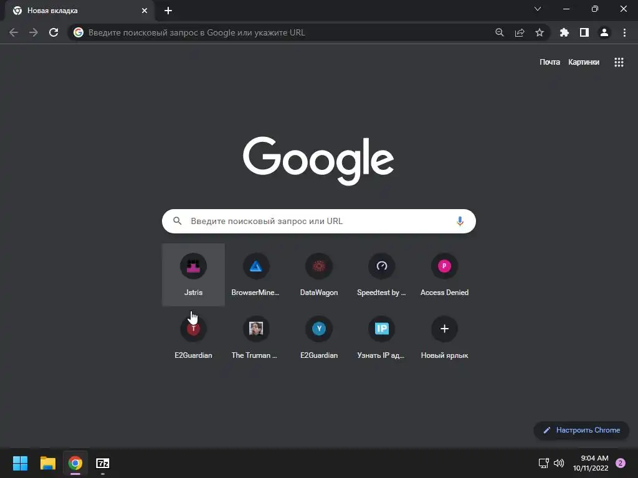This screenshot has width=638, height=478.
Task: Open the E2Guardian shortcut with red T icon
Action: [193, 337]
